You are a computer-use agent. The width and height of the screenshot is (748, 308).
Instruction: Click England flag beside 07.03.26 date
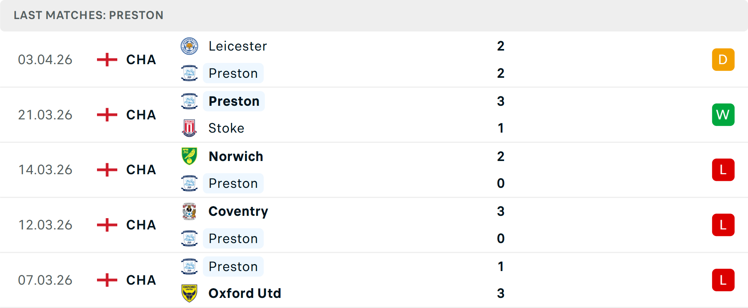tap(107, 280)
